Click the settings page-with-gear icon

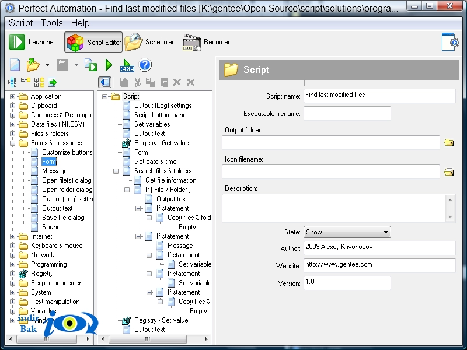(x=449, y=42)
